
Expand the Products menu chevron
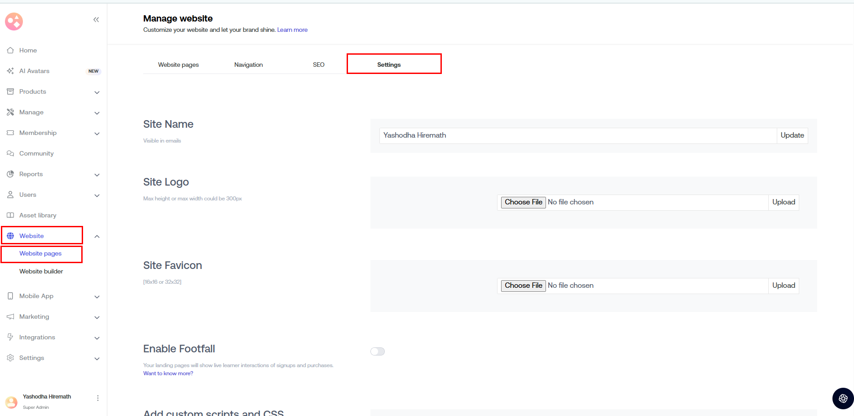[x=97, y=92]
